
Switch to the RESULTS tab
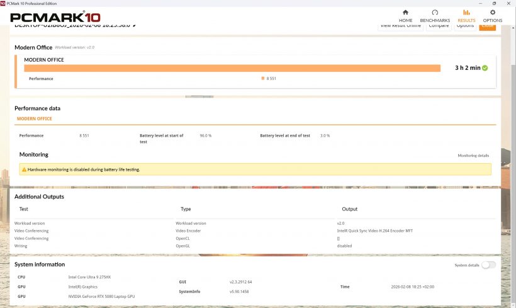(x=466, y=16)
